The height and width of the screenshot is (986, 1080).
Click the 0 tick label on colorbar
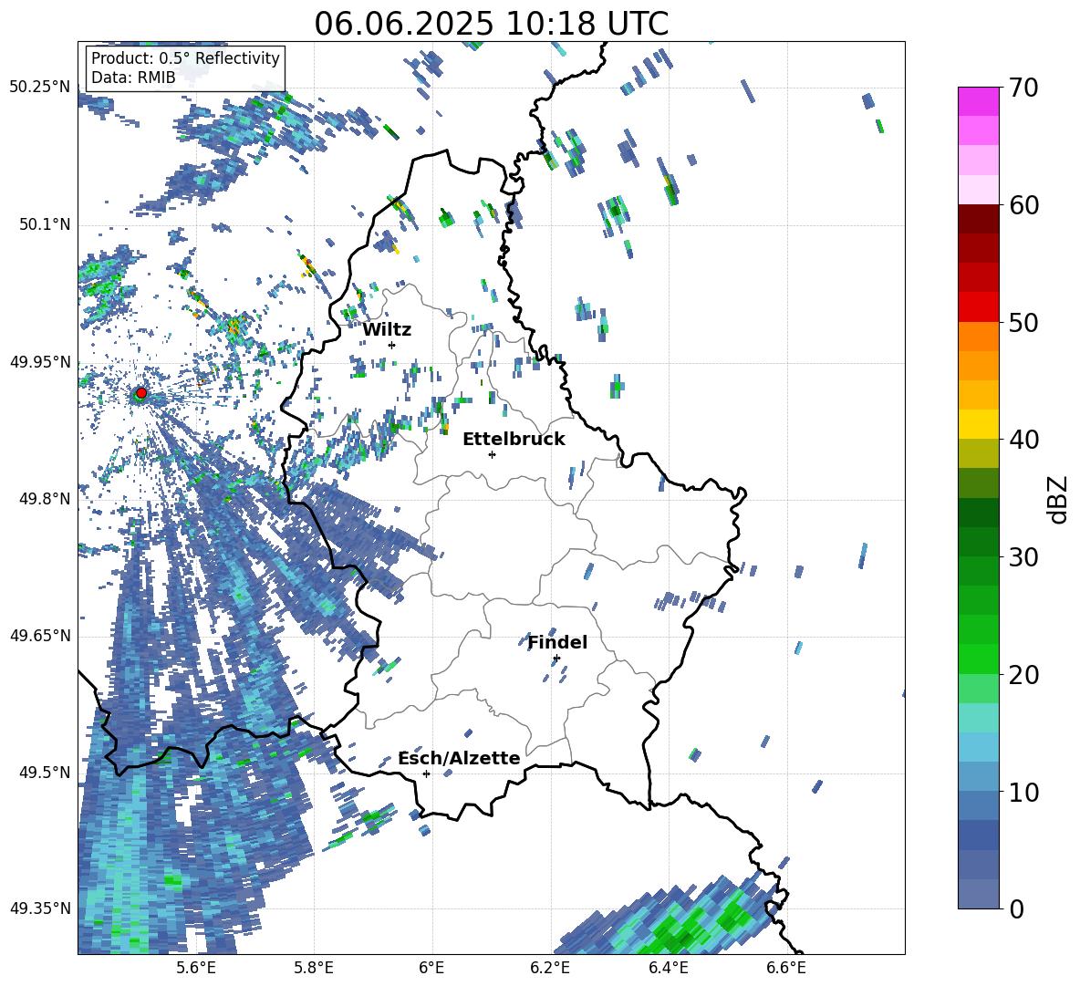coord(1017,908)
